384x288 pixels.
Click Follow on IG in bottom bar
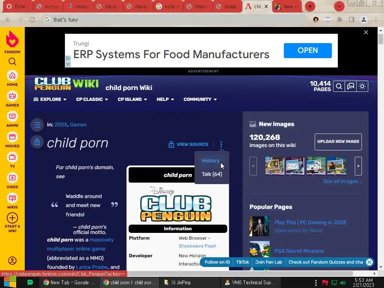click(x=217, y=262)
